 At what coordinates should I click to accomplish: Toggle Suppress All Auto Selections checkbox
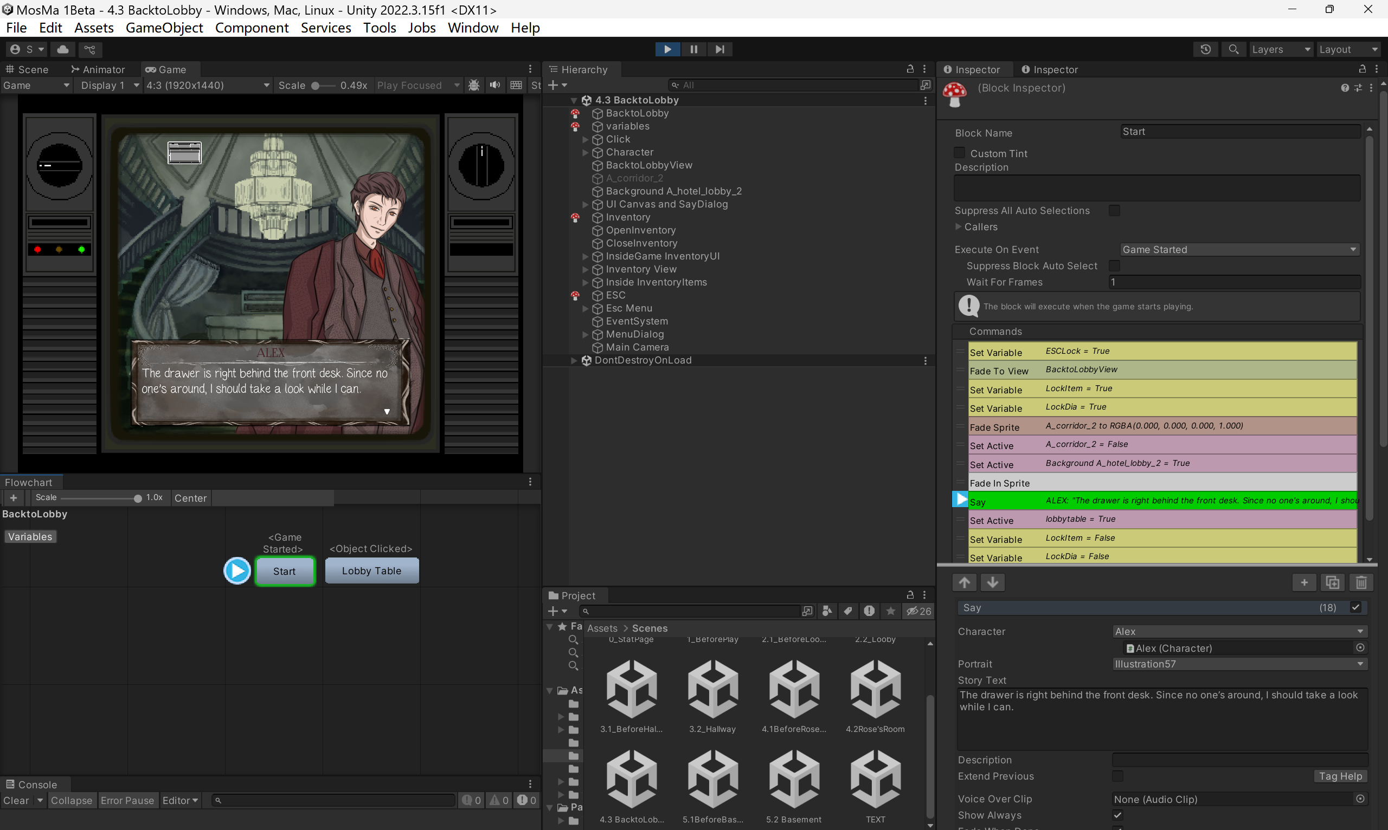(x=1114, y=210)
